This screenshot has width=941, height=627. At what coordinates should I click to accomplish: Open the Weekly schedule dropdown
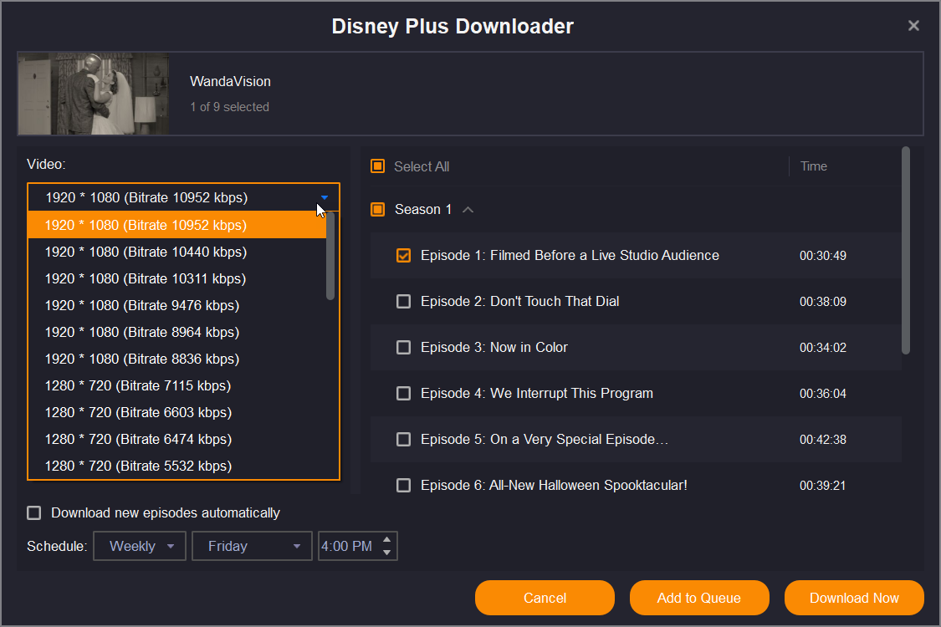pyautogui.click(x=140, y=547)
